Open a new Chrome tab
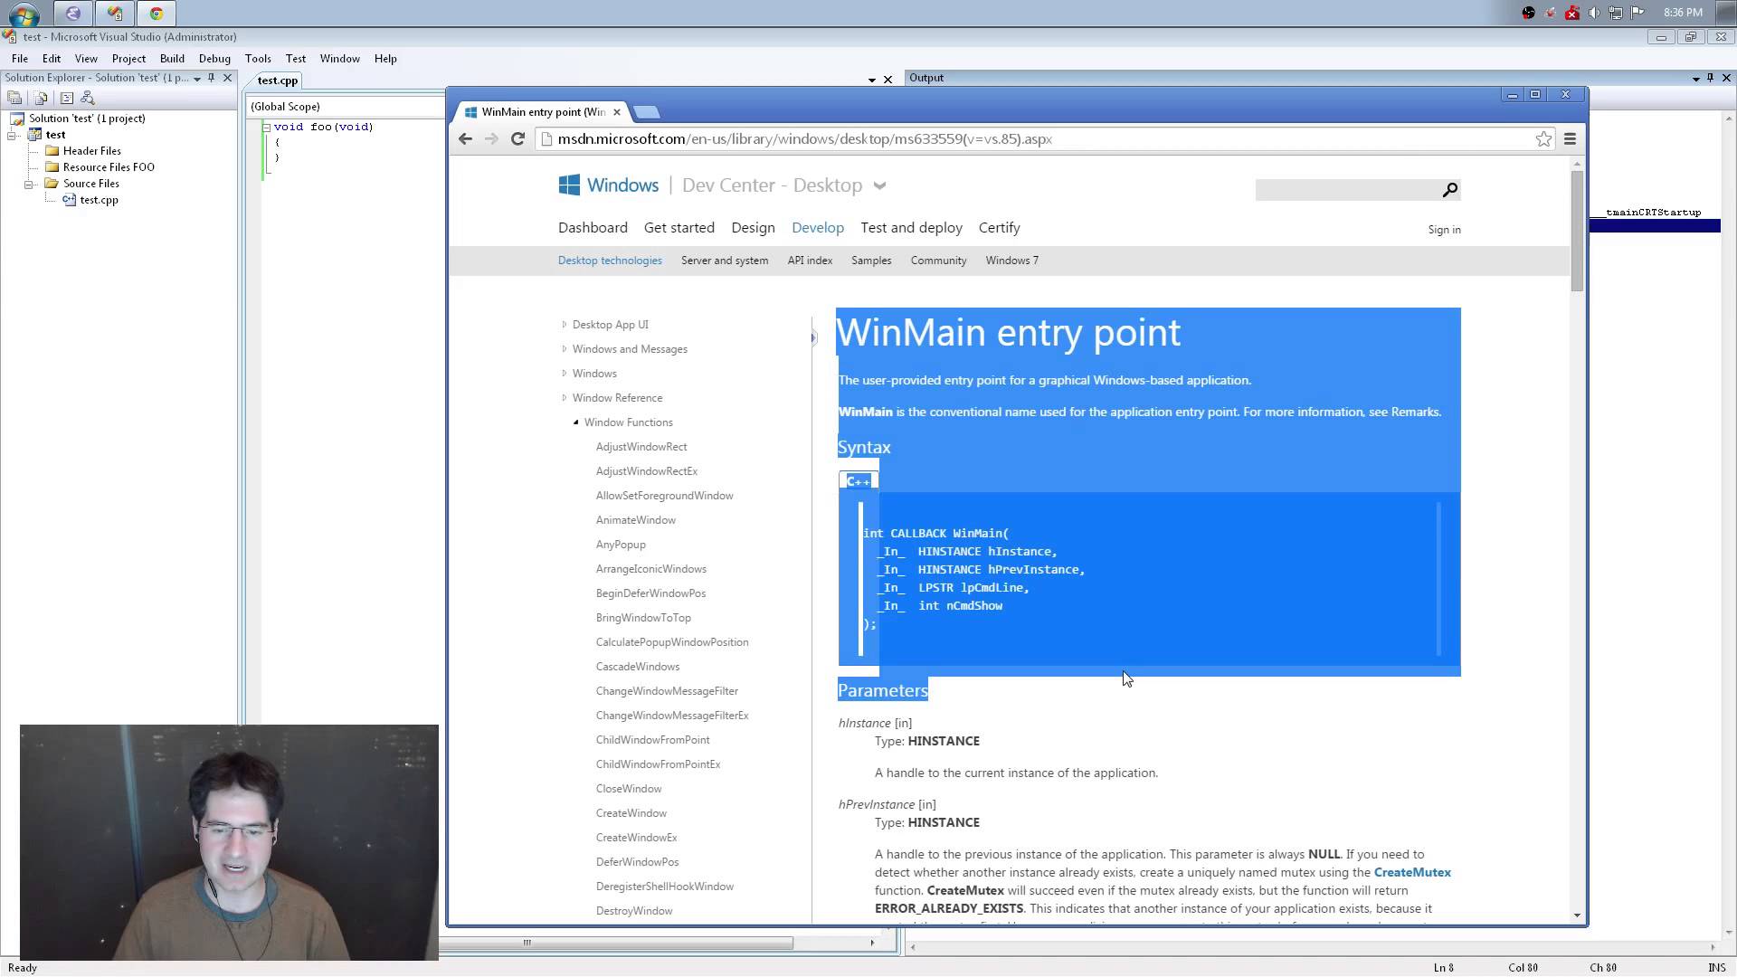 click(x=646, y=112)
